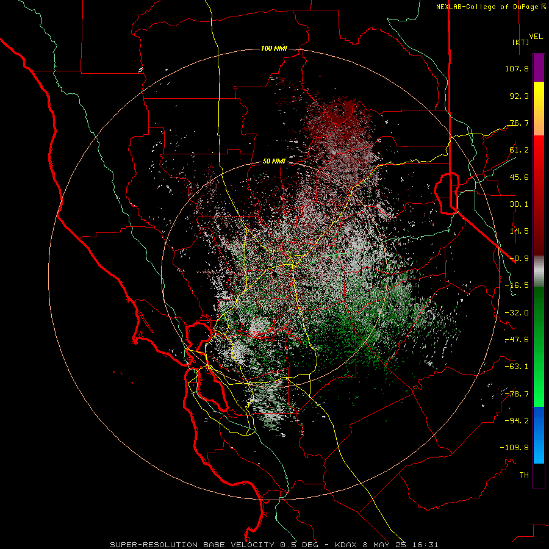The height and width of the screenshot is (549, 549).
Task: Click the Super-Resolution Base Velocity caption
Action: (x=274, y=545)
